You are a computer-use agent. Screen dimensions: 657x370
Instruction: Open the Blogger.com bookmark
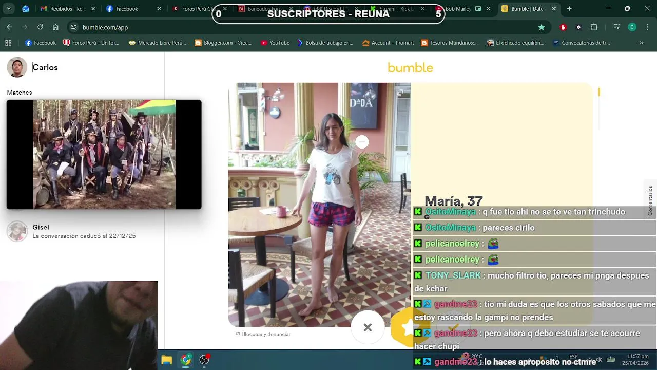click(x=223, y=43)
